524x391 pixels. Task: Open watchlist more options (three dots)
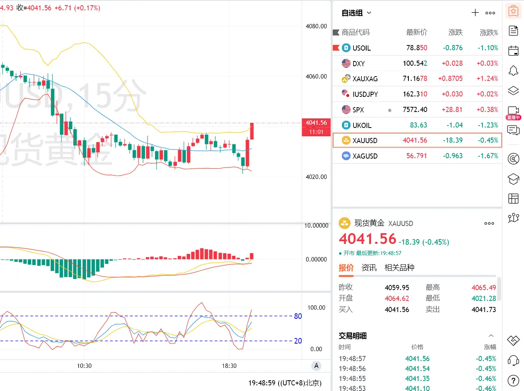490,13
